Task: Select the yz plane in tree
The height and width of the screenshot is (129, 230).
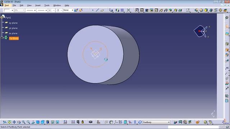Action: coord(13,28)
